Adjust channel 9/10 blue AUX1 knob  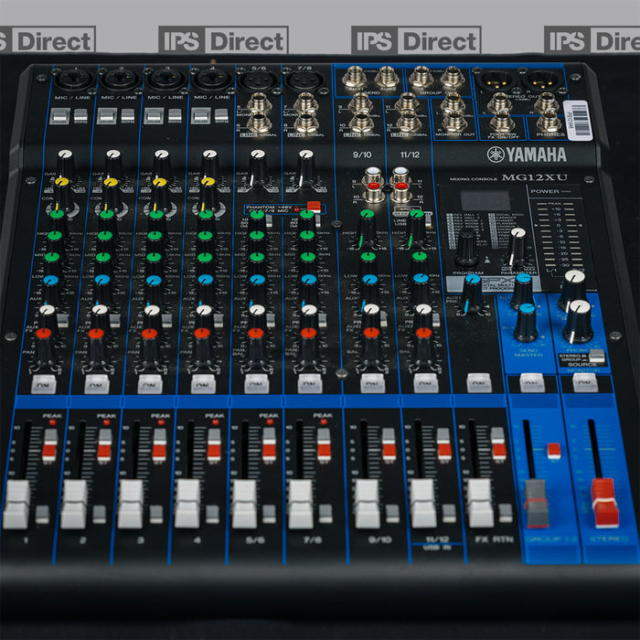[369, 289]
